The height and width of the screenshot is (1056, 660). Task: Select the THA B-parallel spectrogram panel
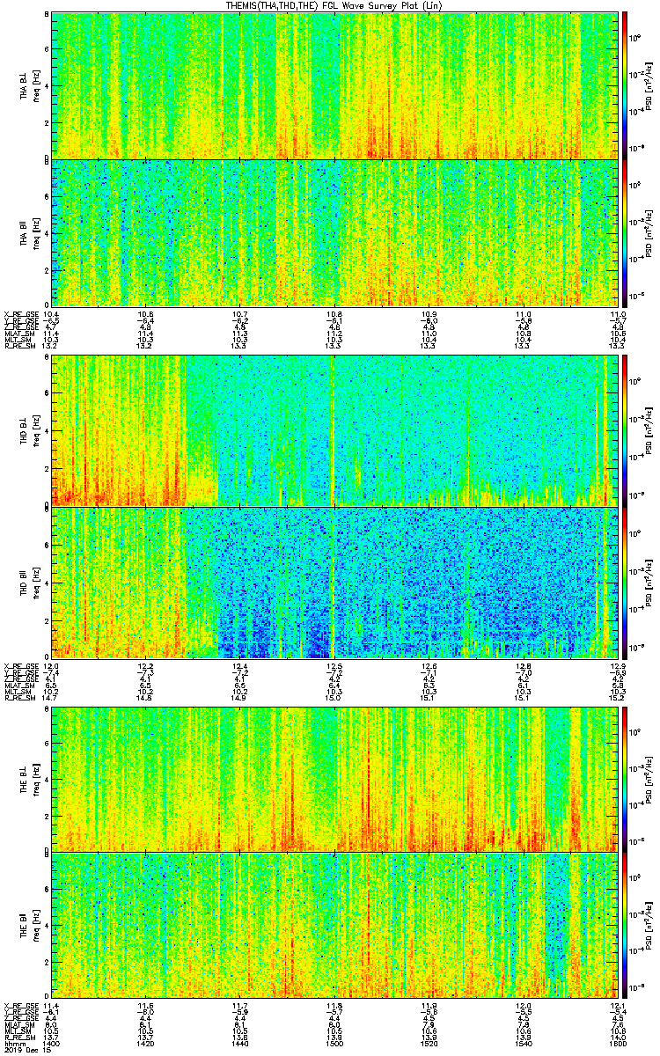pos(334,233)
